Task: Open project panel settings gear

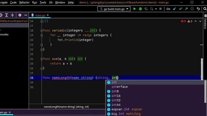Action: 20,15
